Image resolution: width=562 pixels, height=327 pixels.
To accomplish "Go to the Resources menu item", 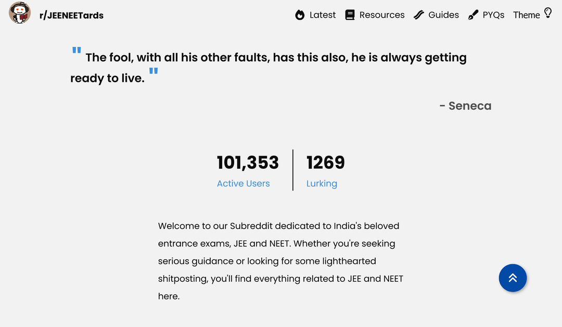I will (382, 15).
